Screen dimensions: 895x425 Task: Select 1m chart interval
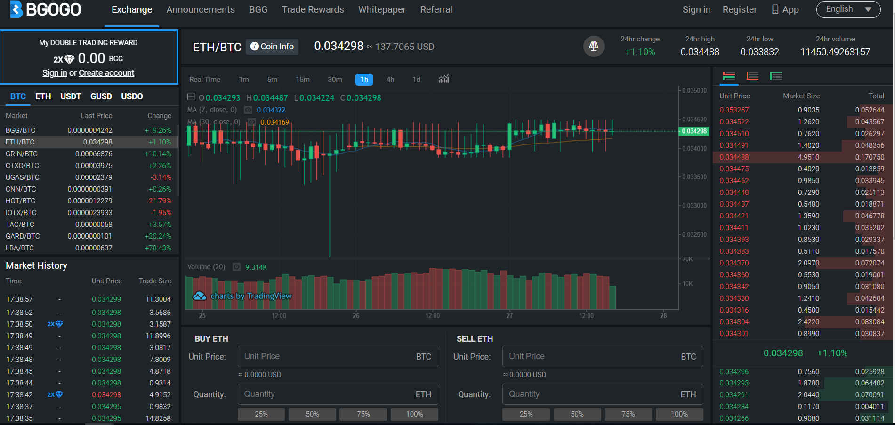(x=244, y=80)
